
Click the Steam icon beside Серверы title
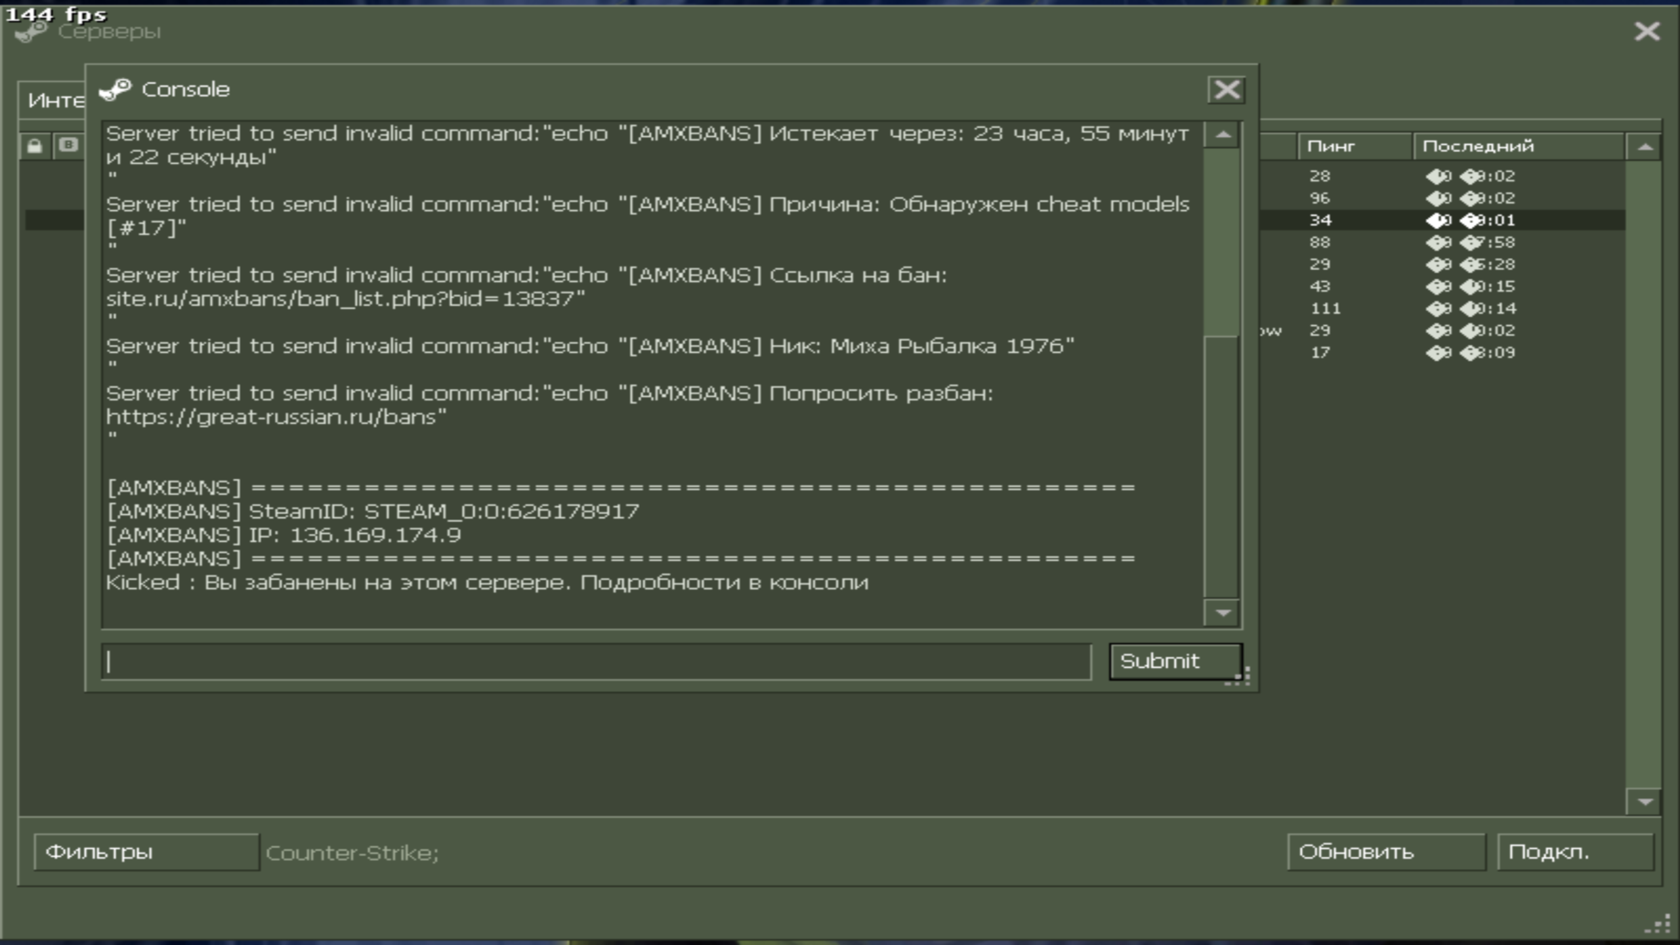pyautogui.click(x=31, y=31)
